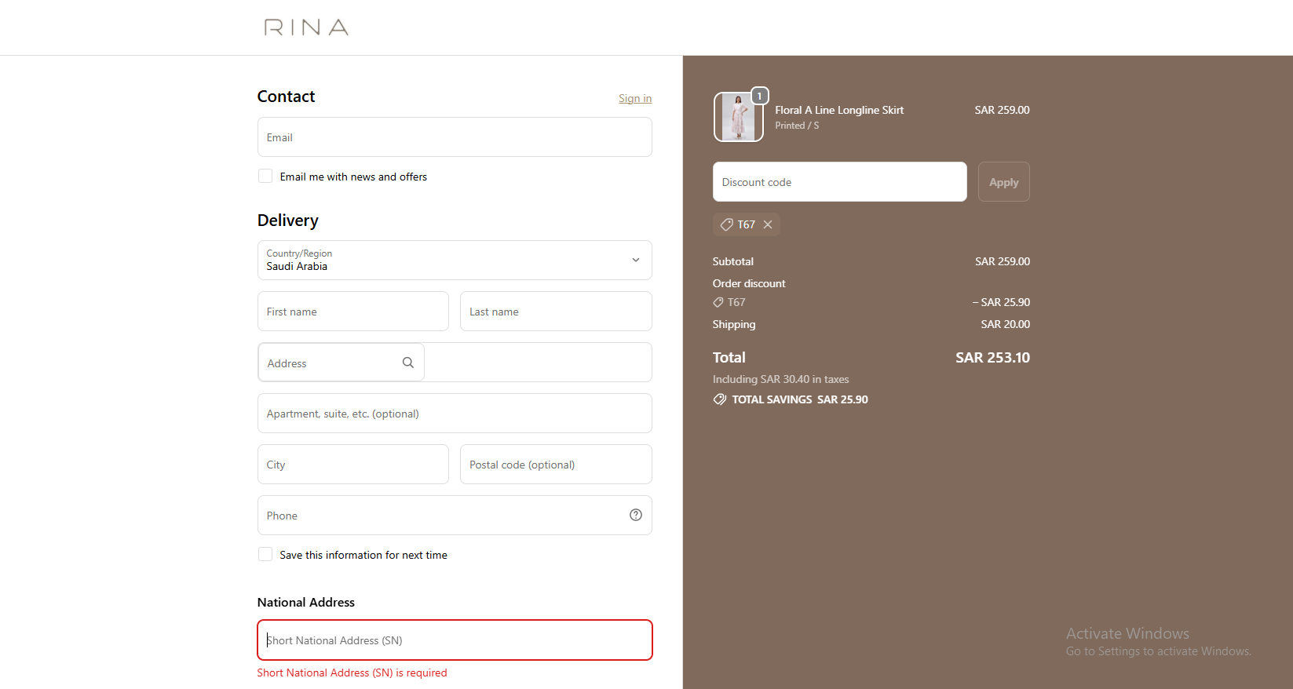Click the Discount code field
This screenshot has width=1293, height=689.
pos(839,182)
